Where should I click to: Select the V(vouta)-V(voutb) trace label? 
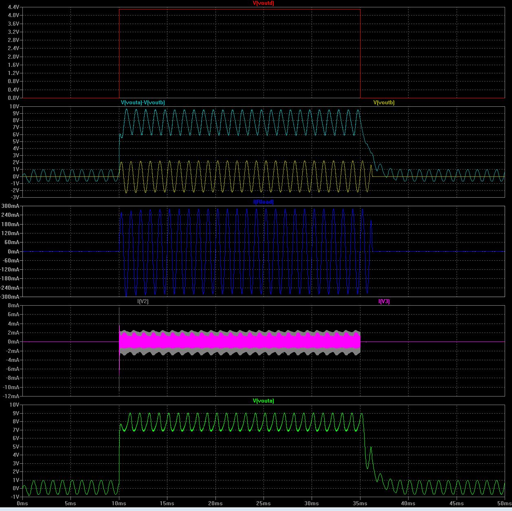coord(143,103)
